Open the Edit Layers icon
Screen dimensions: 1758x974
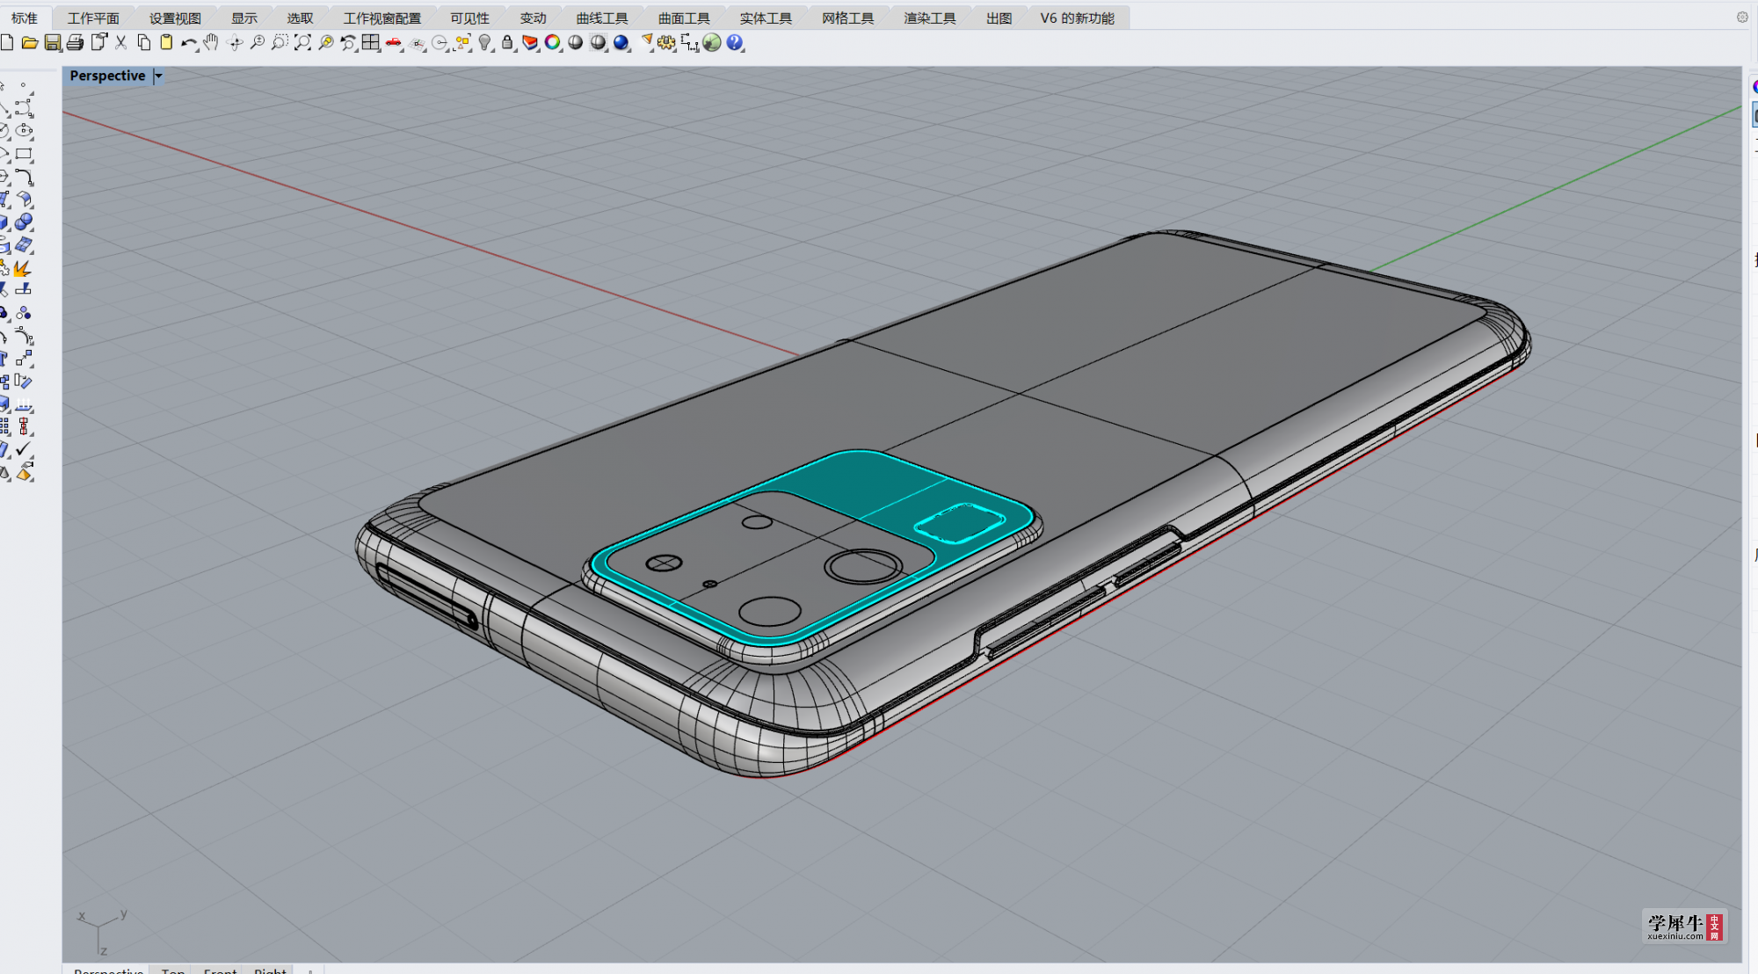coord(530,42)
